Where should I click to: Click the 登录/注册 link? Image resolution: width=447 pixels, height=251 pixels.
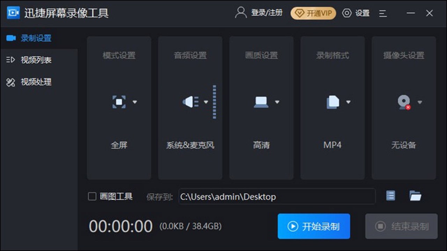(267, 13)
